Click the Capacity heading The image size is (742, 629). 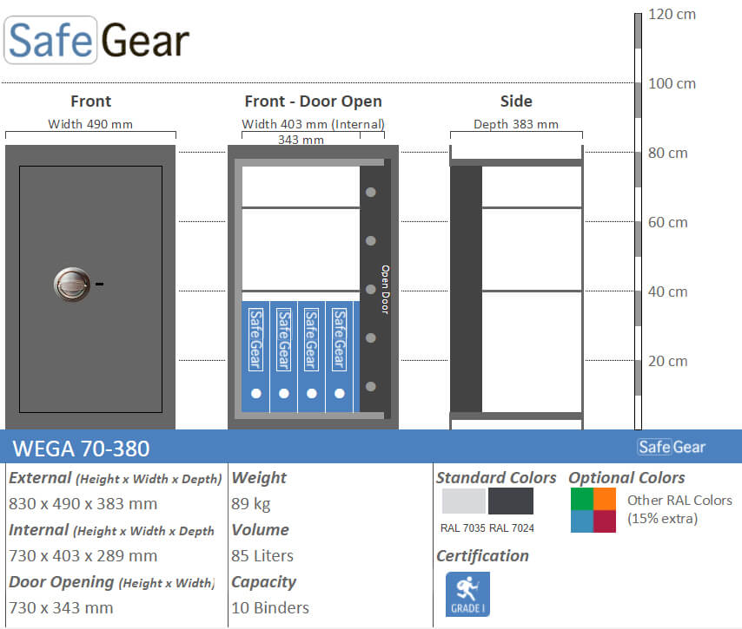click(x=263, y=582)
